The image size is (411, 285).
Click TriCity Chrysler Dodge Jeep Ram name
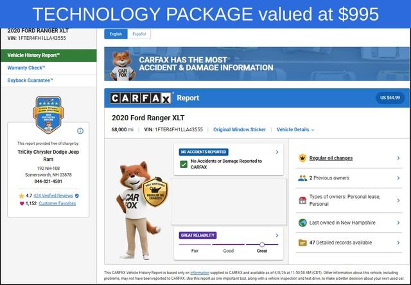pos(48,156)
